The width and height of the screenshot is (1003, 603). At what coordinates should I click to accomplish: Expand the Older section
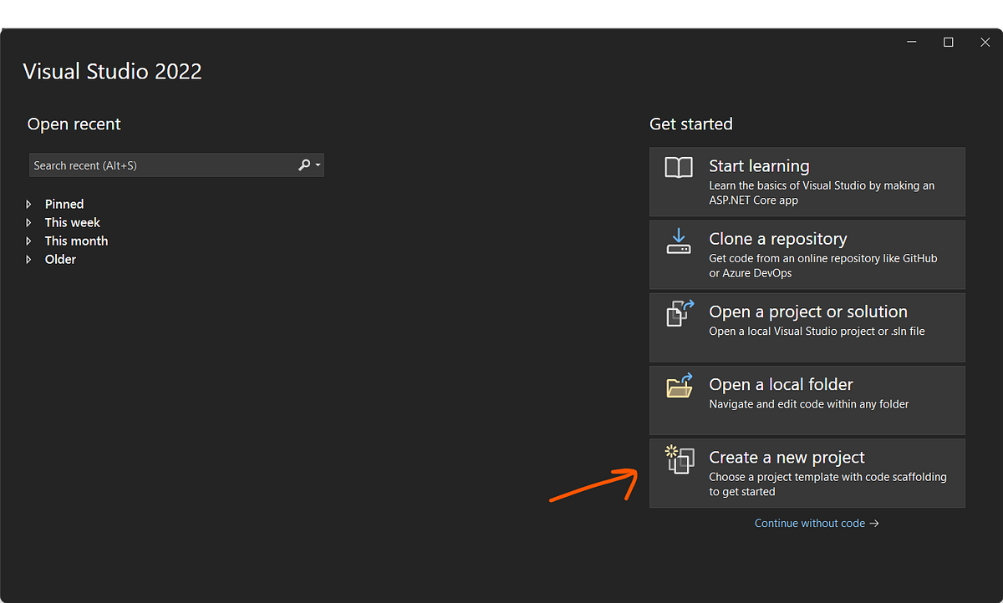(29, 259)
